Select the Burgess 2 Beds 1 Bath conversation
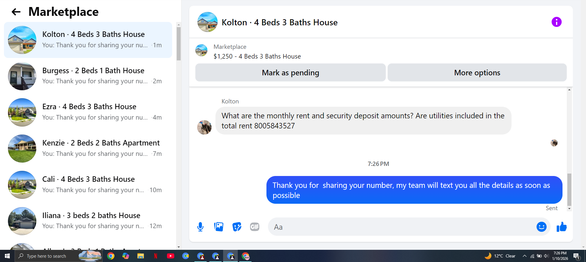The image size is (586, 262). pos(88,76)
